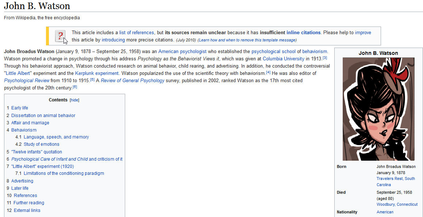423x217 pixels.
Task: Click the '(July 2010)' date text
Action: (x=186, y=40)
